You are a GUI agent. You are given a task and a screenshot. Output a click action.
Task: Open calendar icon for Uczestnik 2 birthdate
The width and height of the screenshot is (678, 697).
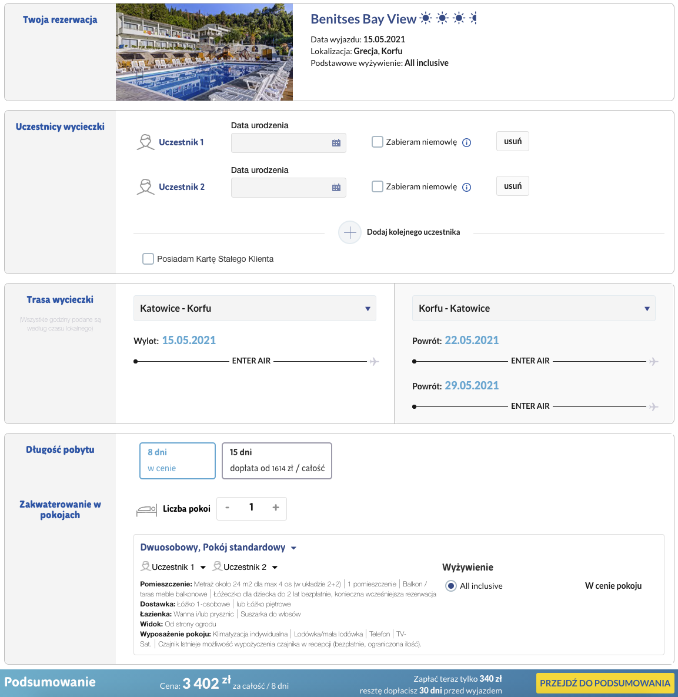pos(336,188)
